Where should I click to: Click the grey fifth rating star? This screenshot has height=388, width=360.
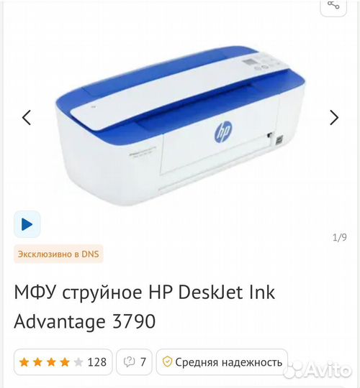[78, 362]
